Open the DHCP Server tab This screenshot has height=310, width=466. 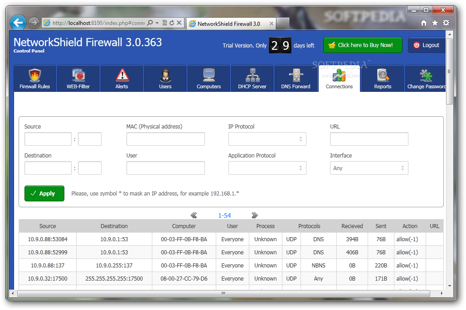[252, 79]
